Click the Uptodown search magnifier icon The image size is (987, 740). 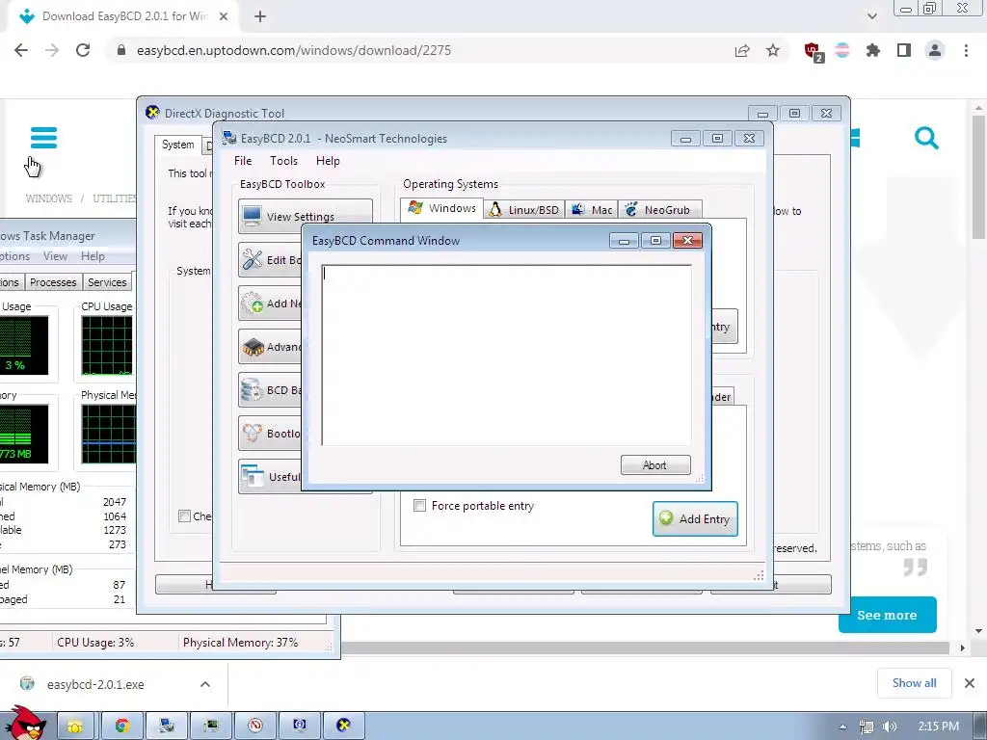point(926,138)
